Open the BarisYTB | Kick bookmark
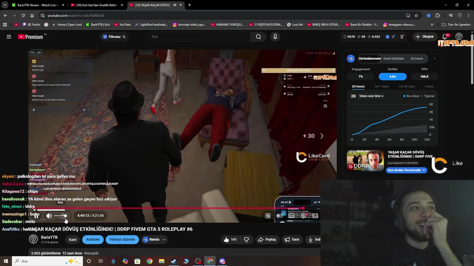The height and width of the screenshot is (266, 474). (x=98, y=25)
